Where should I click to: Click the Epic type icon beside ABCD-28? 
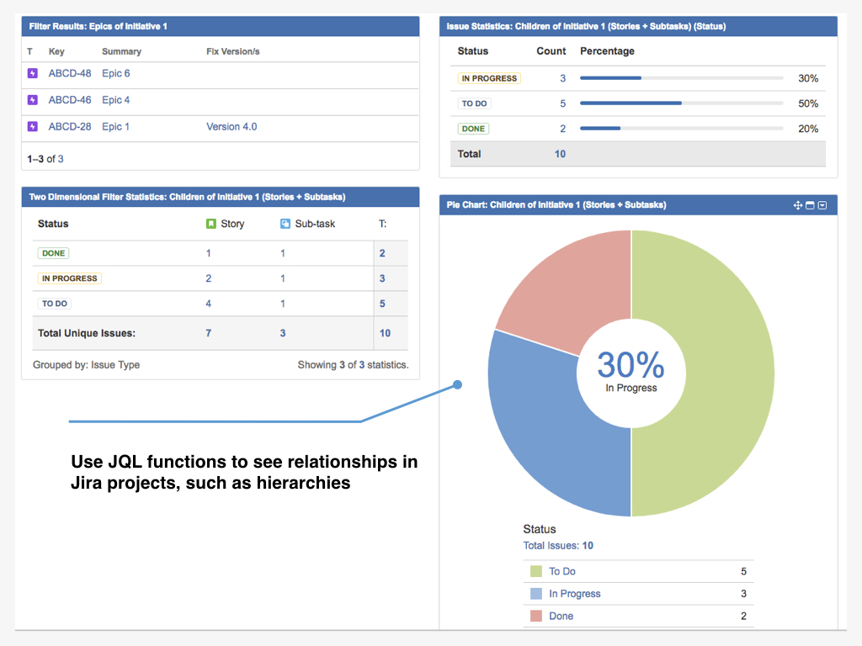pos(32,127)
